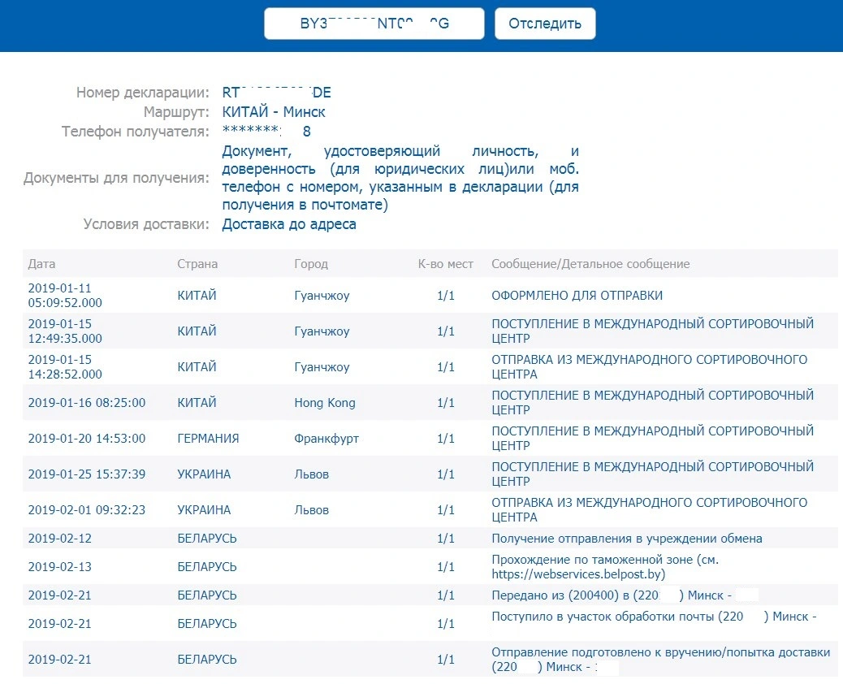Select date 2019-01-15 12:49:35.000
This screenshot has height=684, width=843.
(65, 331)
